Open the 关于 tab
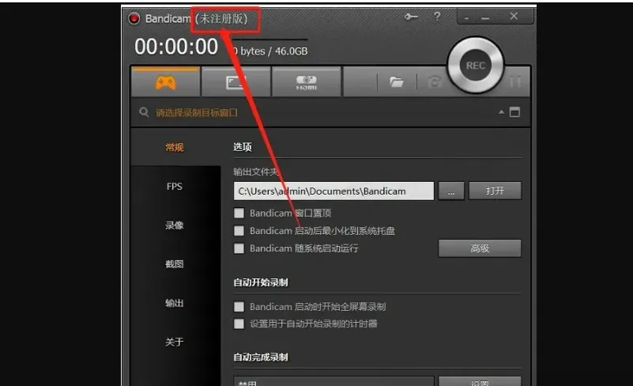This screenshot has width=633, height=386. tap(175, 342)
